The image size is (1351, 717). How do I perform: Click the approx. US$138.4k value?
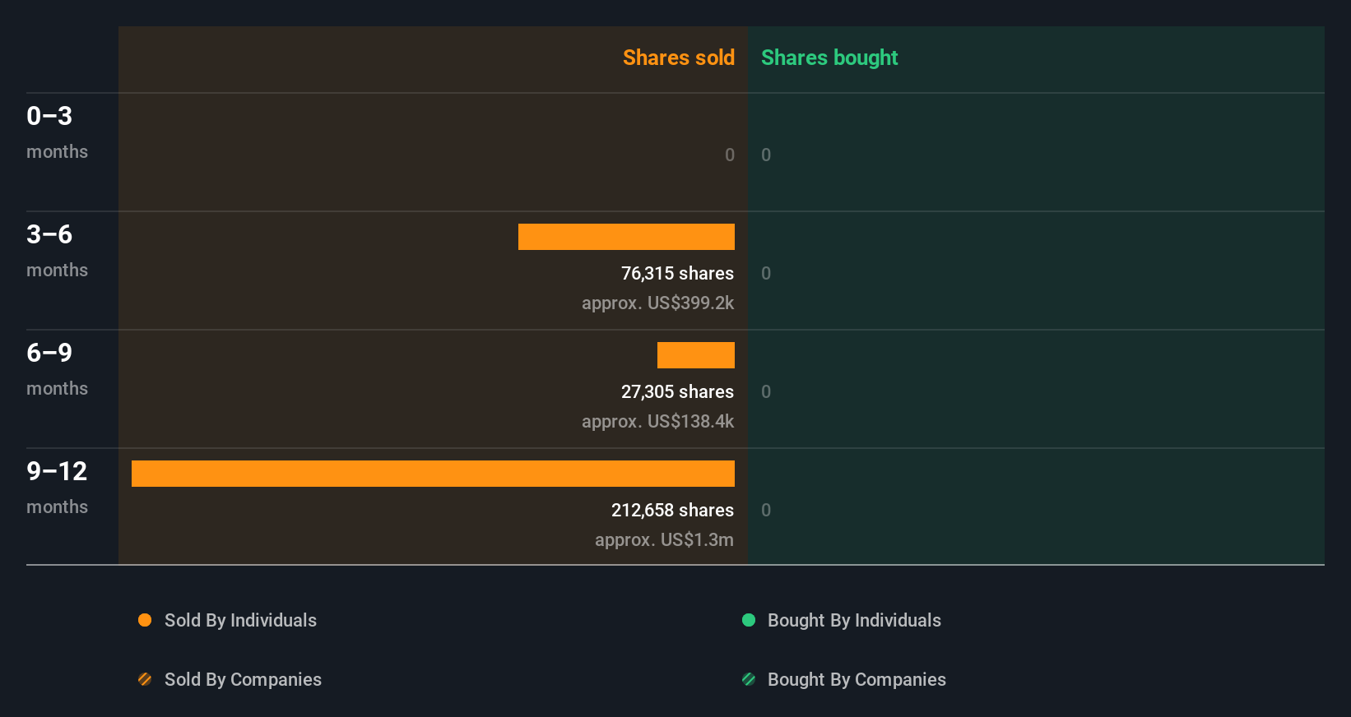[657, 422]
